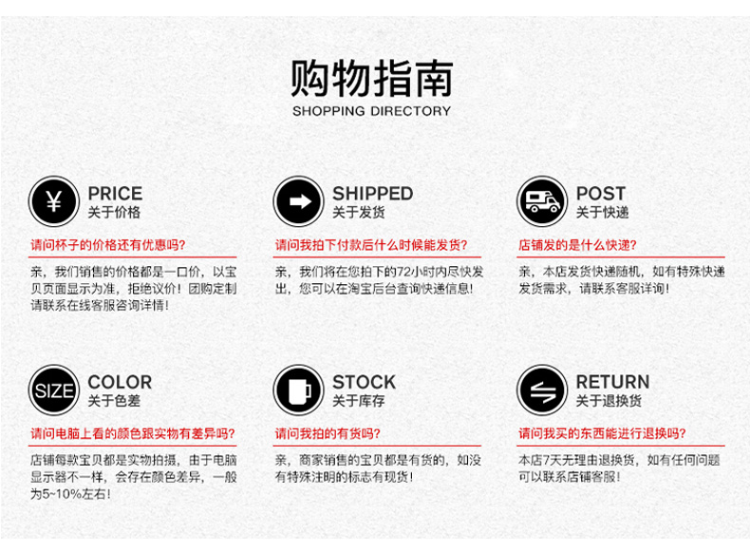This screenshot has height=551, width=750.
Task: Select the COLOR heading text
Action: click(x=120, y=382)
